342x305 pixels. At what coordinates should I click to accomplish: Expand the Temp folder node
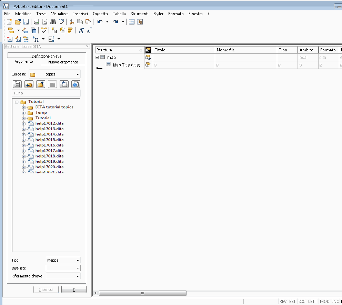tap(23, 113)
